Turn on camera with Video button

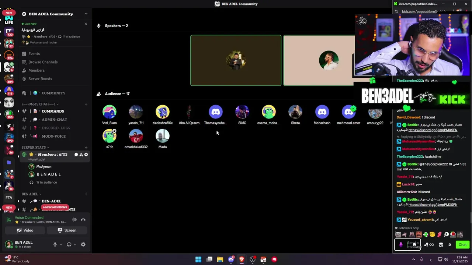[25, 230]
